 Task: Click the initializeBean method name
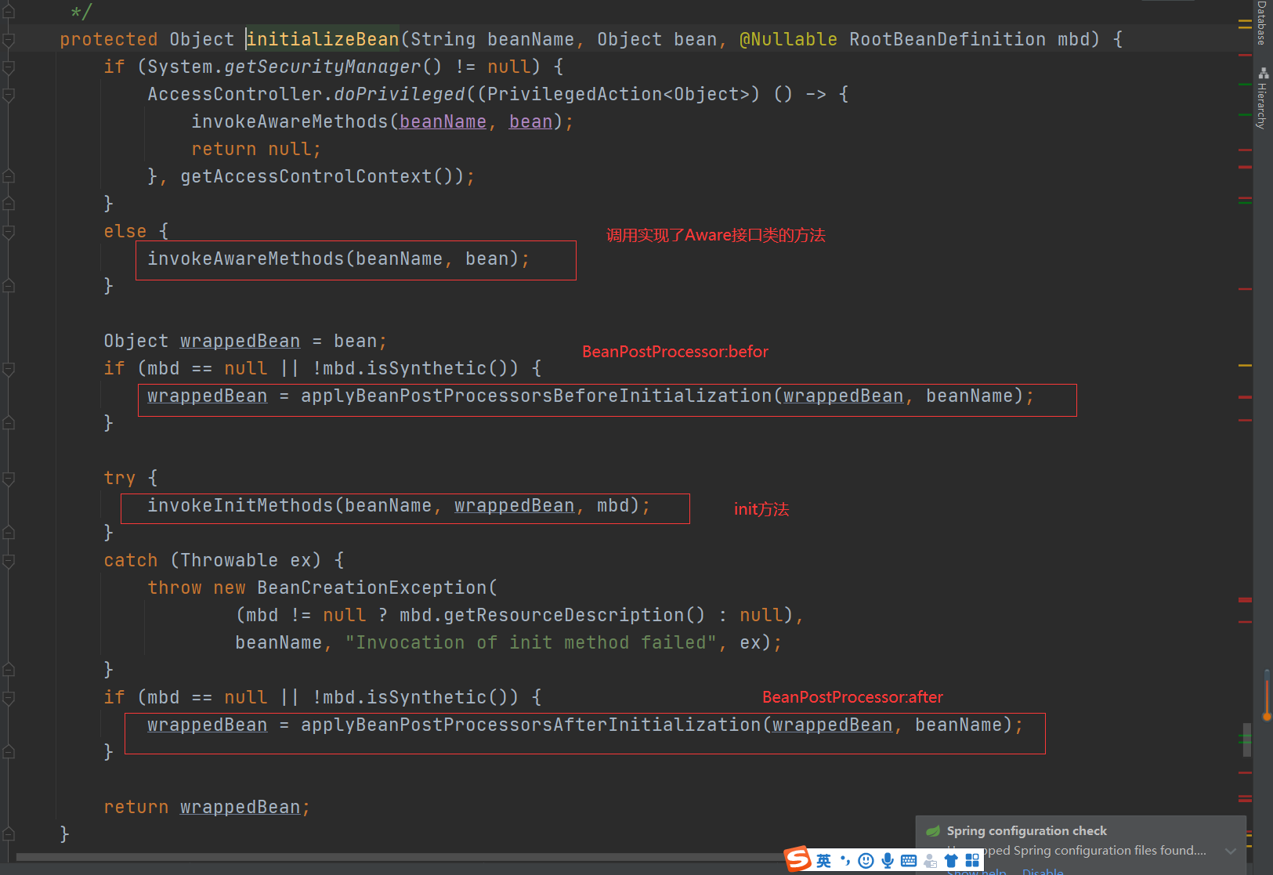tap(323, 39)
